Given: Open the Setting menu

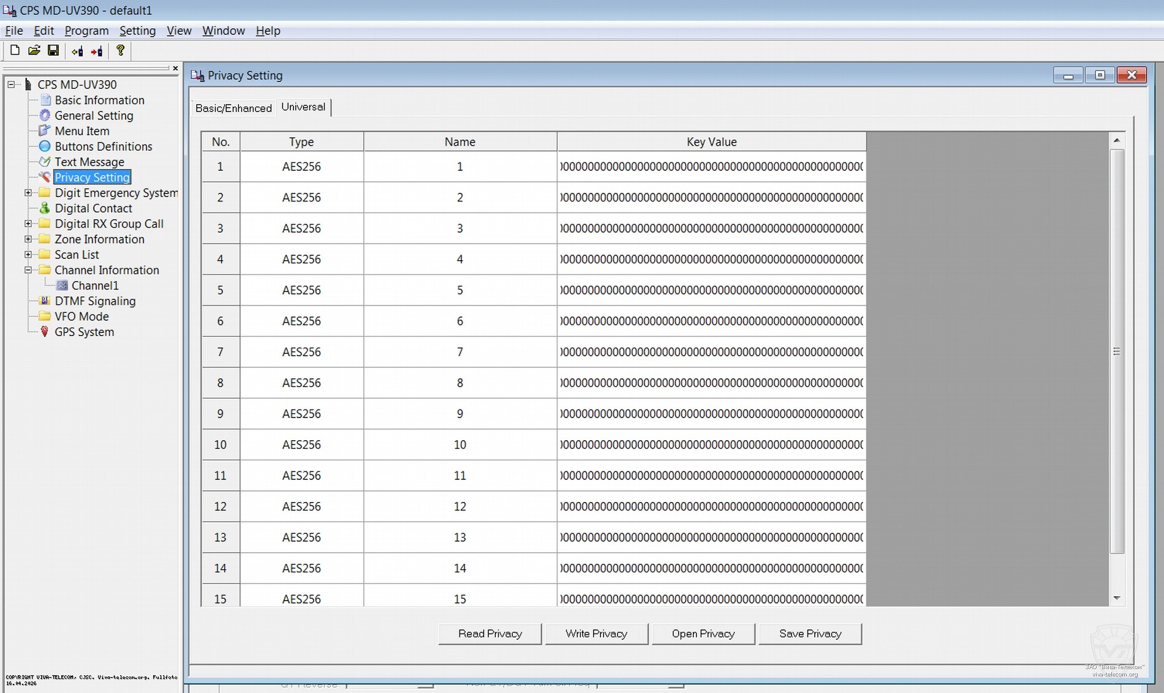Looking at the screenshot, I should point(137,31).
